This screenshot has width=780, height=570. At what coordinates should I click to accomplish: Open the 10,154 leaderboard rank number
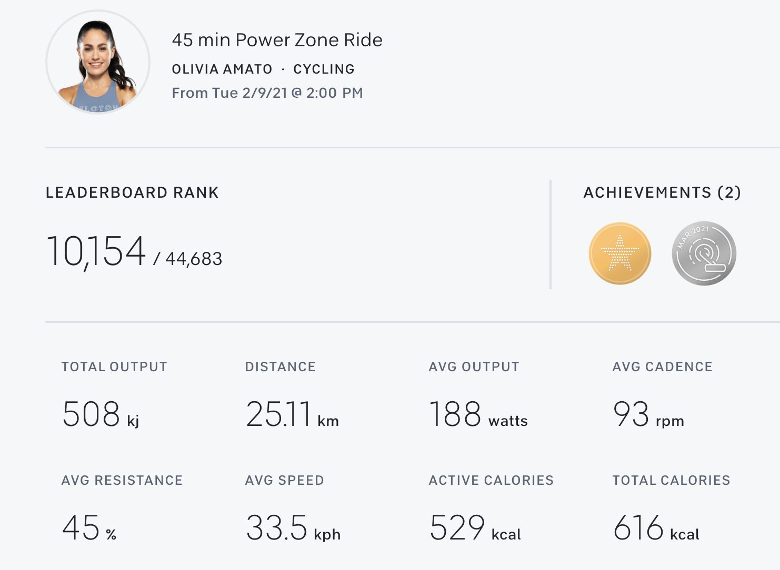click(x=96, y=251)
